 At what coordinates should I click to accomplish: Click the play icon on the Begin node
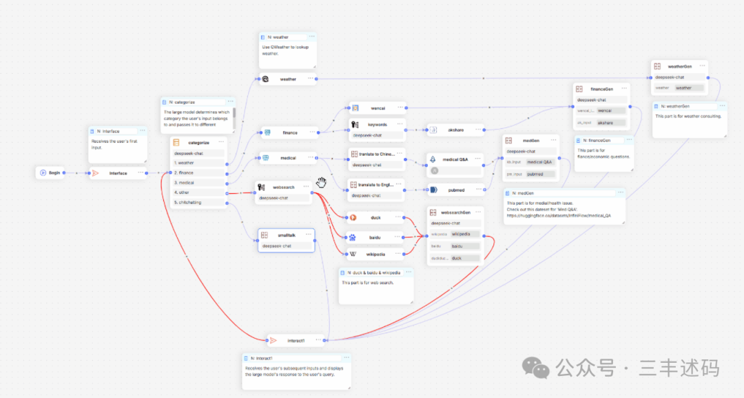pos(43,173)
